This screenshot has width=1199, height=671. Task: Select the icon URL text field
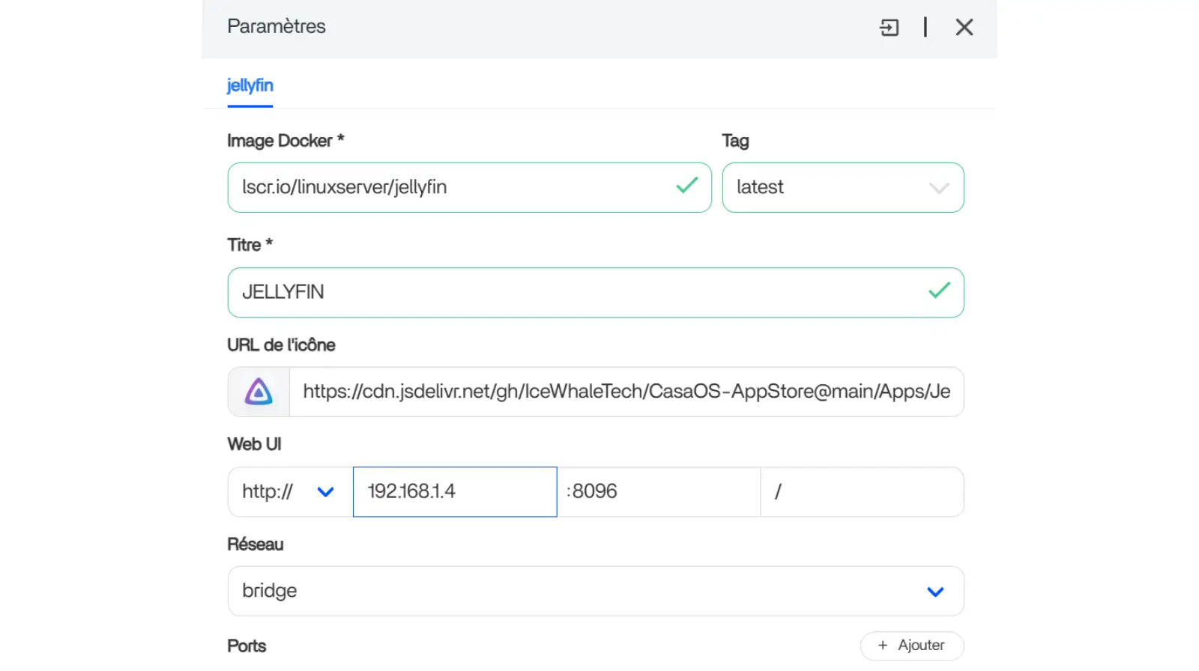(626, 392)
